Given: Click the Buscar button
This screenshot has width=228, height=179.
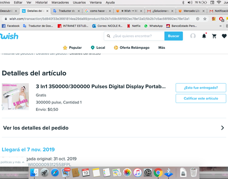Looking at the screenshot, I should 174,36.
